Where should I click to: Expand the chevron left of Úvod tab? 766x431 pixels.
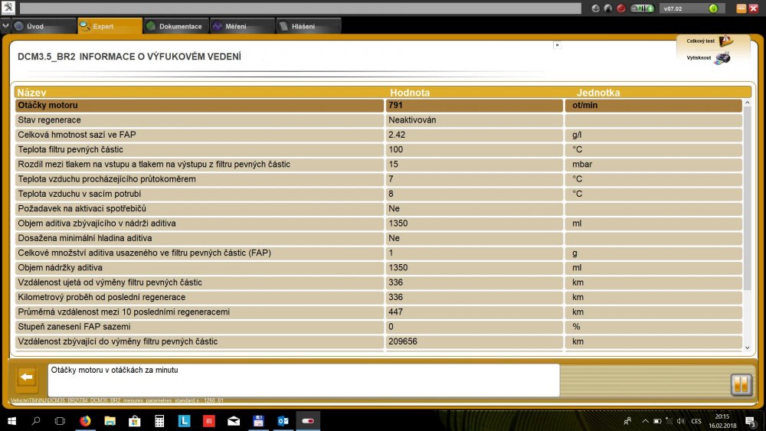click(x=5, y=26)
